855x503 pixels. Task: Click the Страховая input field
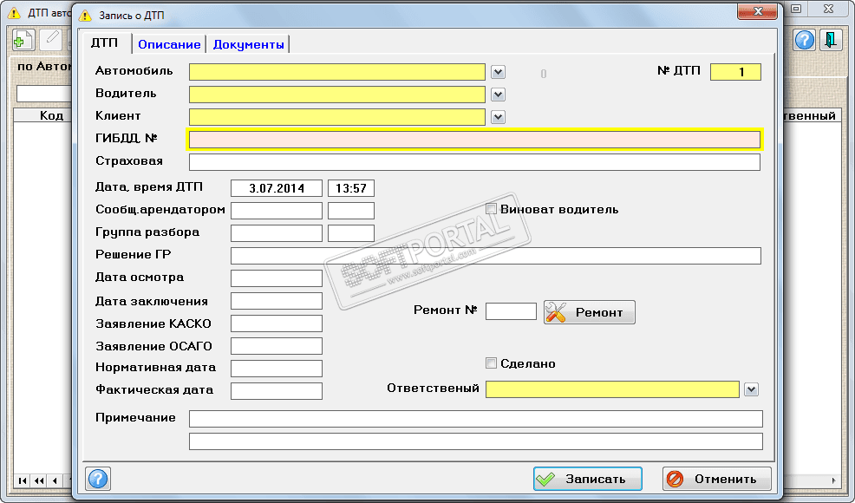click(x=474, y=162)
